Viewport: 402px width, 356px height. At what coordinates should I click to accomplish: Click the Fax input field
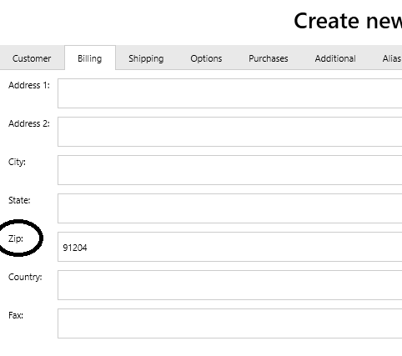pos(230,323)
